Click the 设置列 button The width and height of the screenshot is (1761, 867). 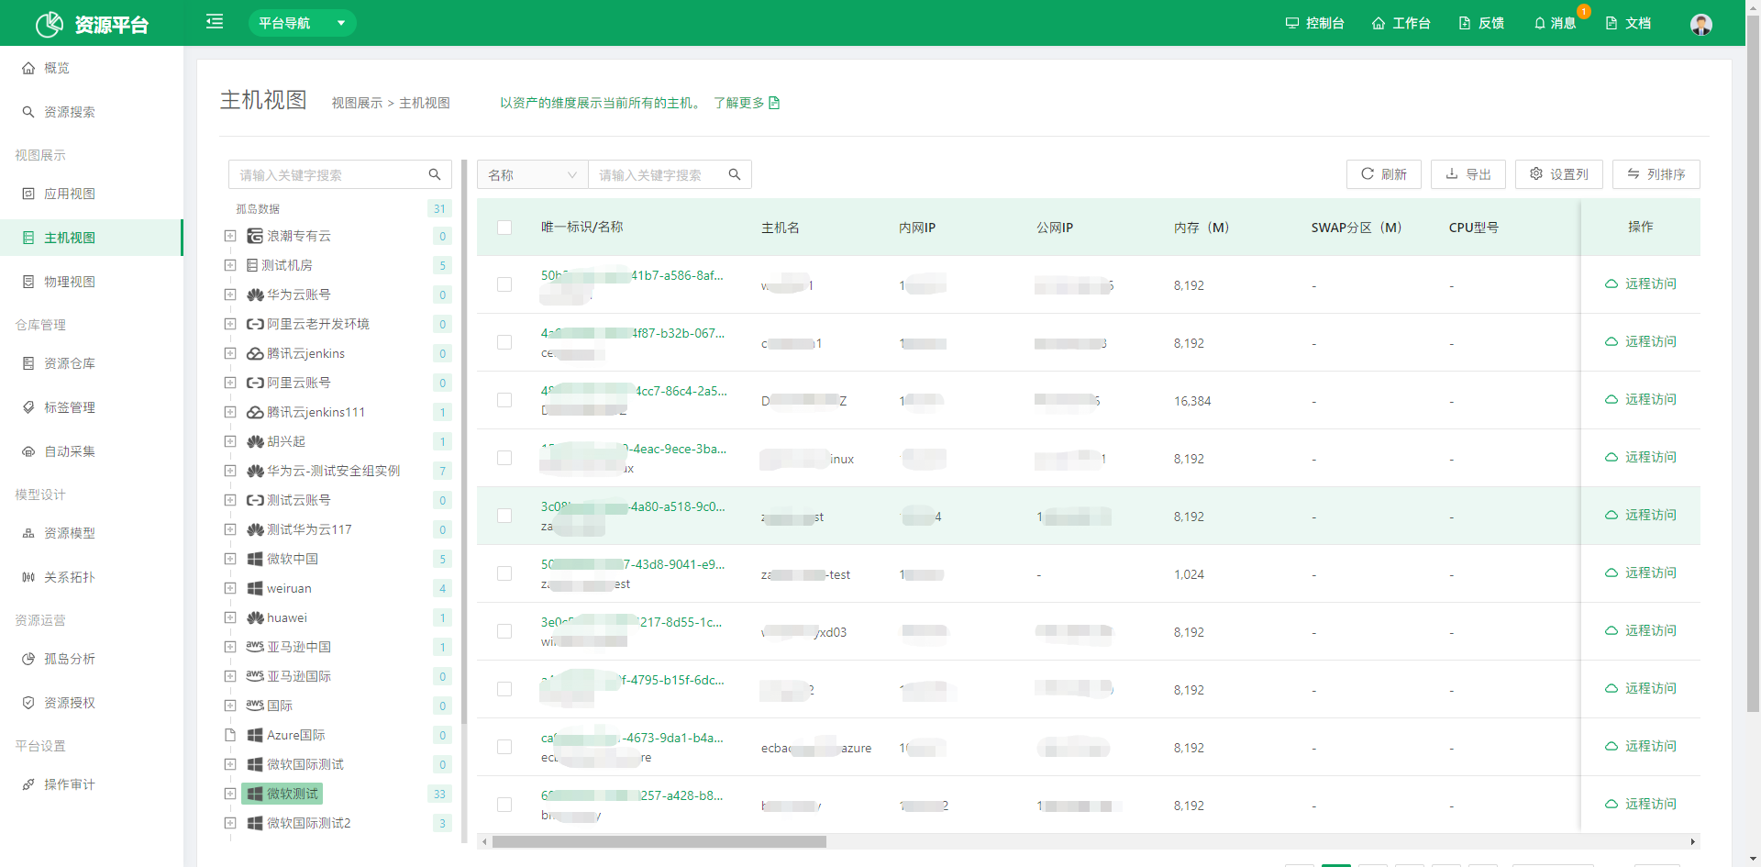(x=1558, y=174)
